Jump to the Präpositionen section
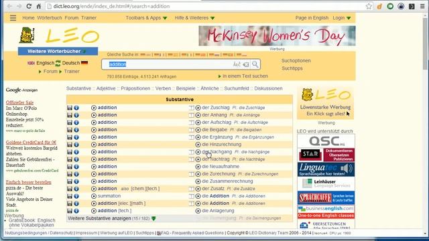The image size is (429, 241). click(x=135, y=88)
